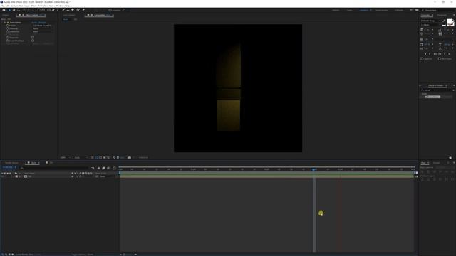Select the Clone Stamp tool
This screenshot has width=456, height=256.
68,10
